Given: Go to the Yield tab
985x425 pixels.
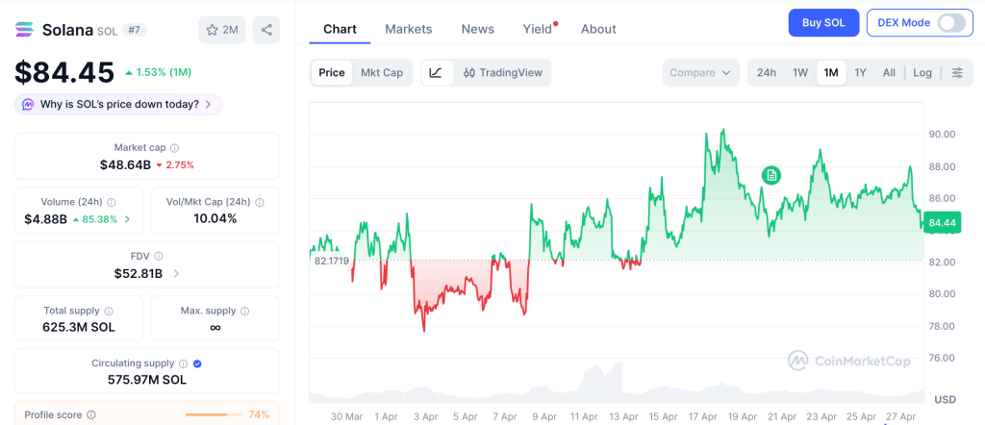Looking at the screenshot, I should (x=537, y=29).
